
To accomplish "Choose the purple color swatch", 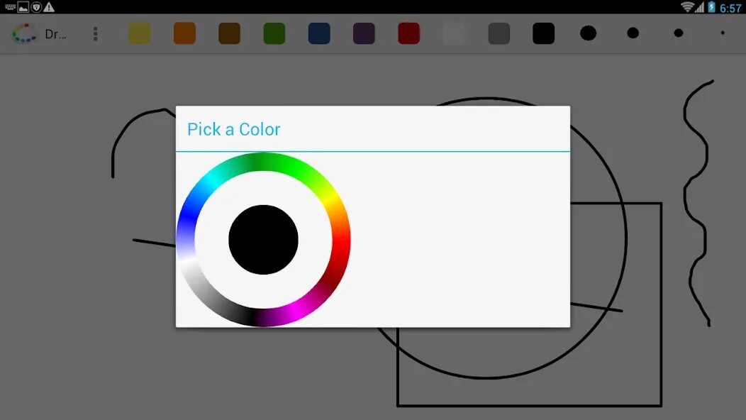I will pos(364,33).
